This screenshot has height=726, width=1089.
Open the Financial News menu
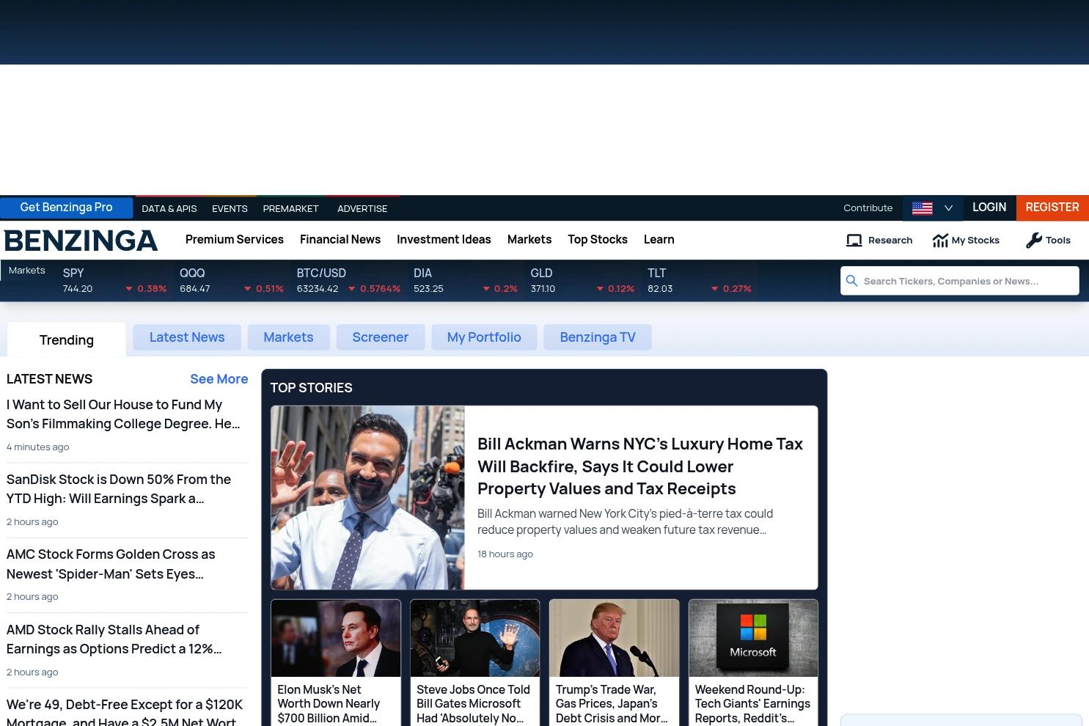340,239
